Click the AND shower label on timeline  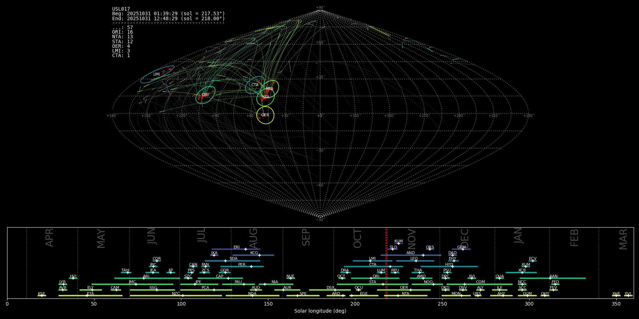click(x=410, y=253)
